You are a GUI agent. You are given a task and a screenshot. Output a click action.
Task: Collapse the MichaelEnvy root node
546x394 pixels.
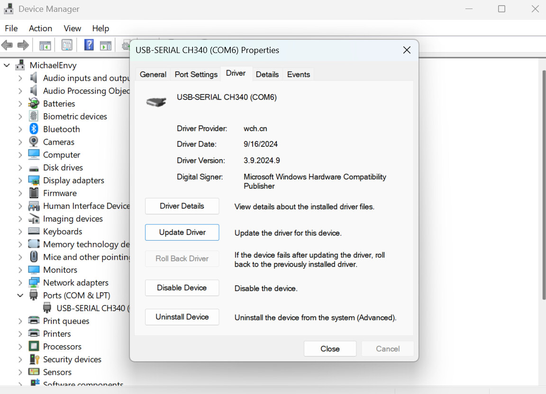click(7, 65)
